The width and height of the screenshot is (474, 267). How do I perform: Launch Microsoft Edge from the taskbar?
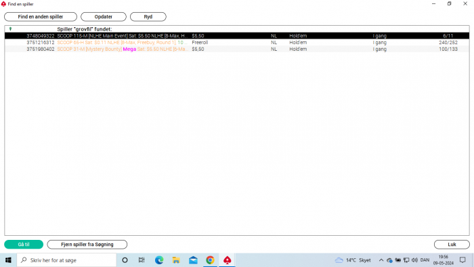[x=159, y=260]
